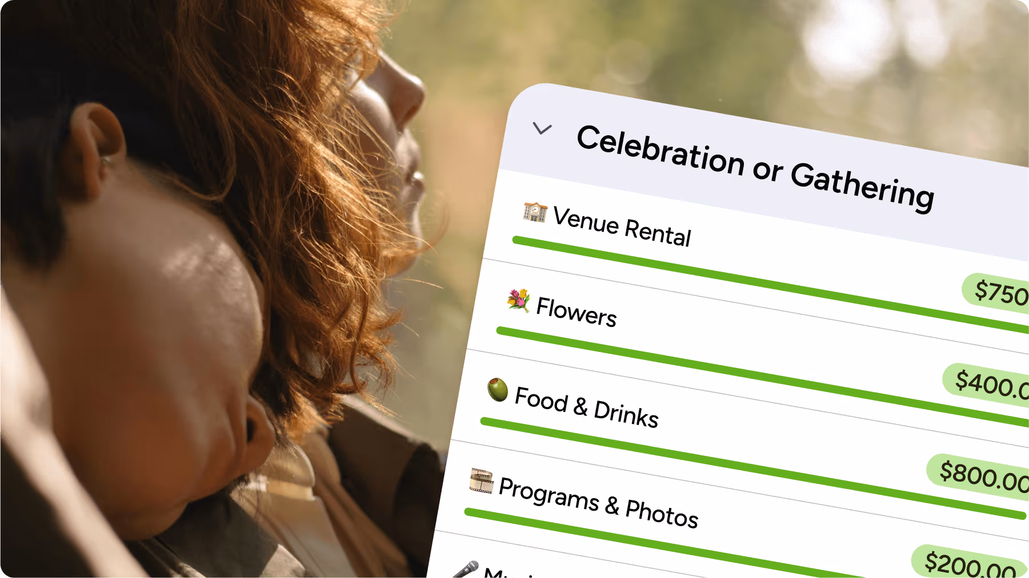Screen dimensions: 1029x578
Task: Select the $750 amount badge
Action: (997, 293)
